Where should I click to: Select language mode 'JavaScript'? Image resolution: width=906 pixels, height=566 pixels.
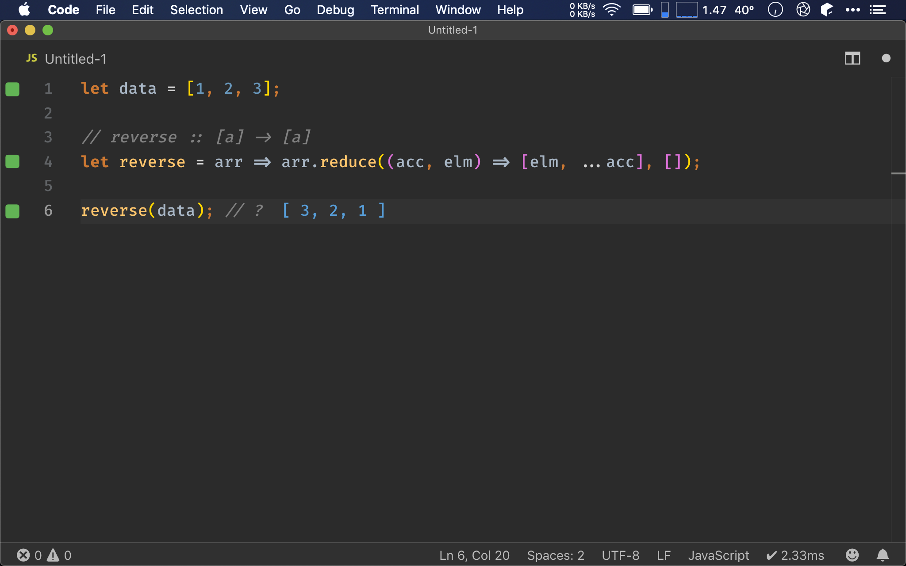[x=718, y=555]
